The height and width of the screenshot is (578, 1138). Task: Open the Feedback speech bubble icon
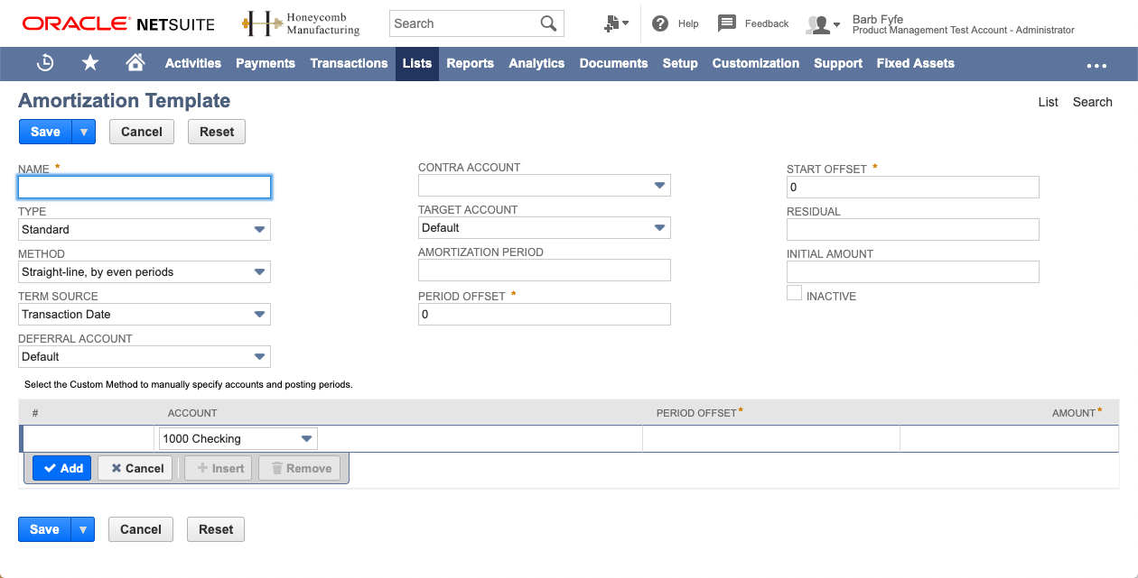coord(727,23)
